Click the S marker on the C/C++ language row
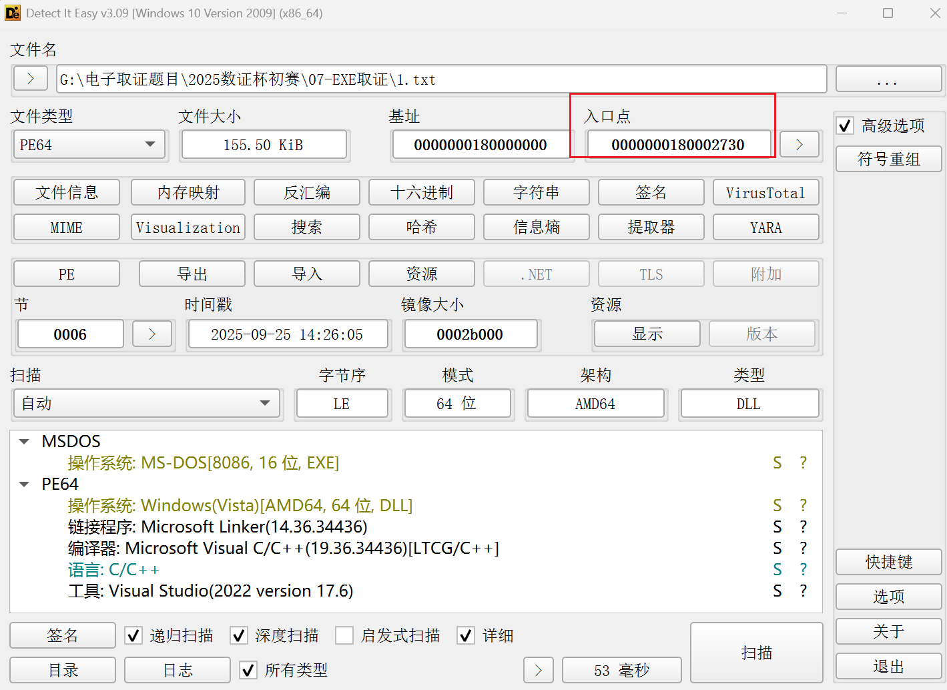947x690 pixels. [x=777, y=569]
